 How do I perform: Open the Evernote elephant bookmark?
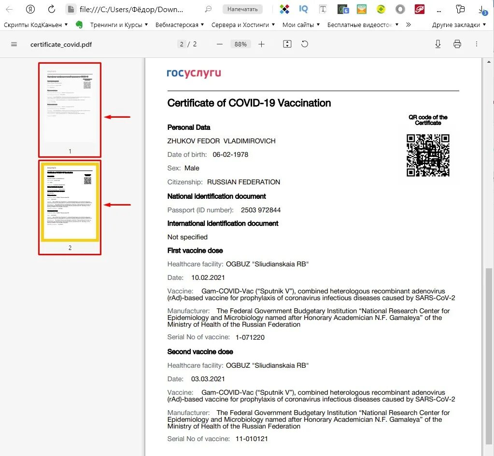click(79, 24)
